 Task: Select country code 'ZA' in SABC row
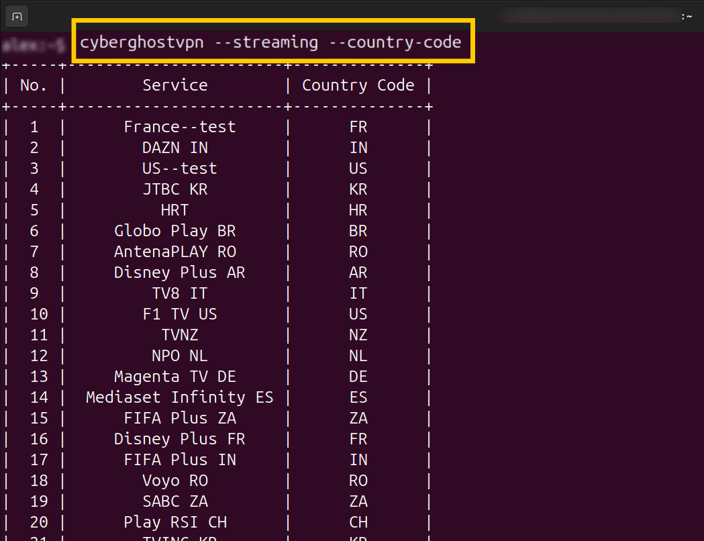pos(358,501)
